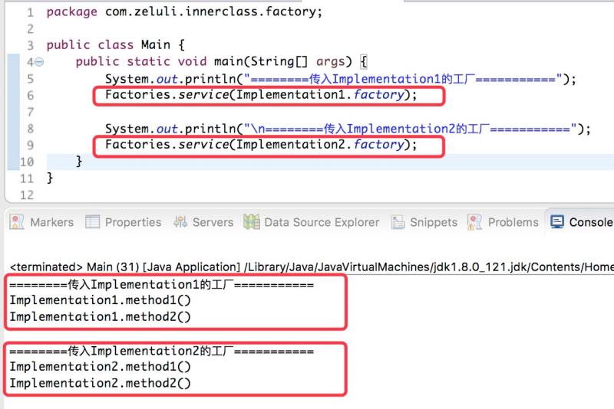
Task: Click the package declaration on line 1
Action: [x=184, y=11]
